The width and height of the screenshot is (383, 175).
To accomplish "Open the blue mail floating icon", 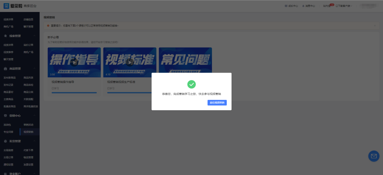I will click(x=374, y=156).
